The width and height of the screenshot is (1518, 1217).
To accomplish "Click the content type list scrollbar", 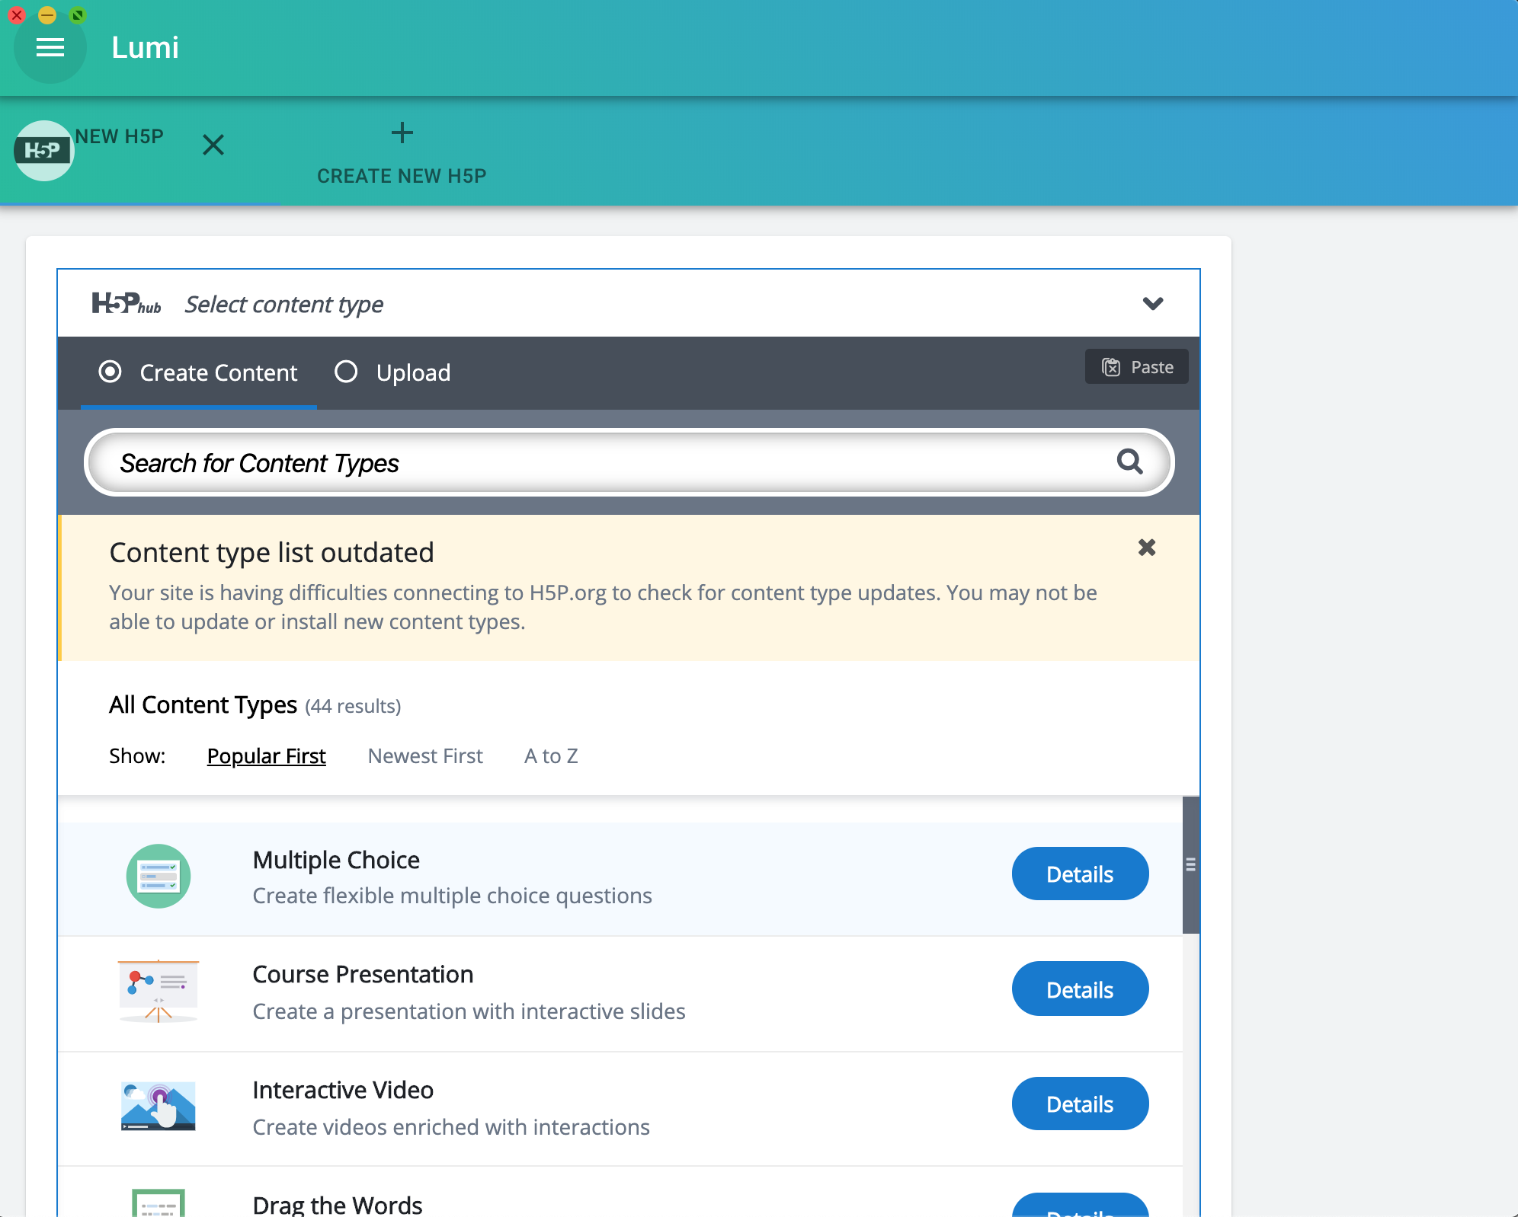I will pyautogui.click(x=1190, y=865).
